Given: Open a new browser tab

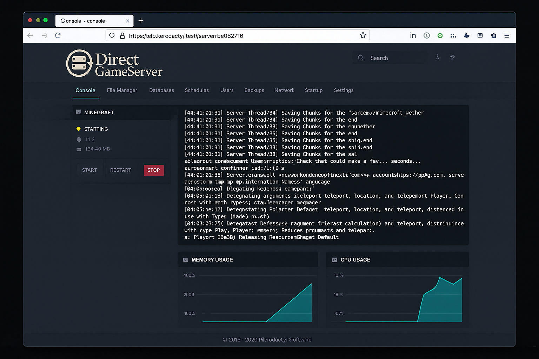Looking at the screenshot, I should 141,21.
